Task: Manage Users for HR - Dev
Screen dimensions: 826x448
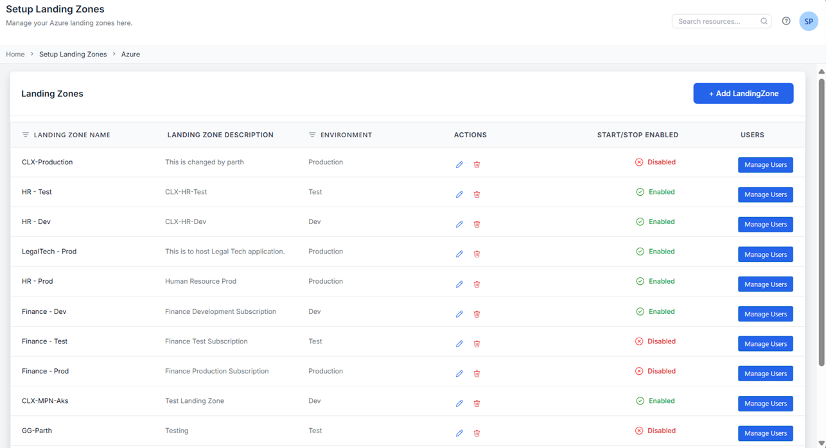Action: (766, 225)
